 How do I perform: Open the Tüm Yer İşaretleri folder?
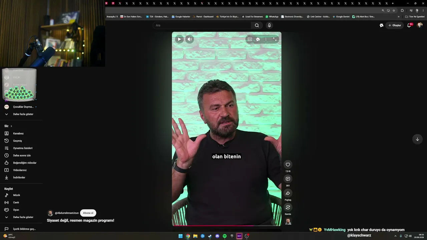415,17
